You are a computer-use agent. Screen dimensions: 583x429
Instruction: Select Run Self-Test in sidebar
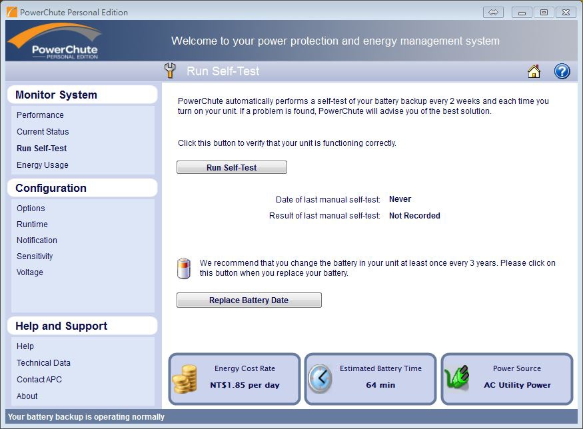point(41,149)
